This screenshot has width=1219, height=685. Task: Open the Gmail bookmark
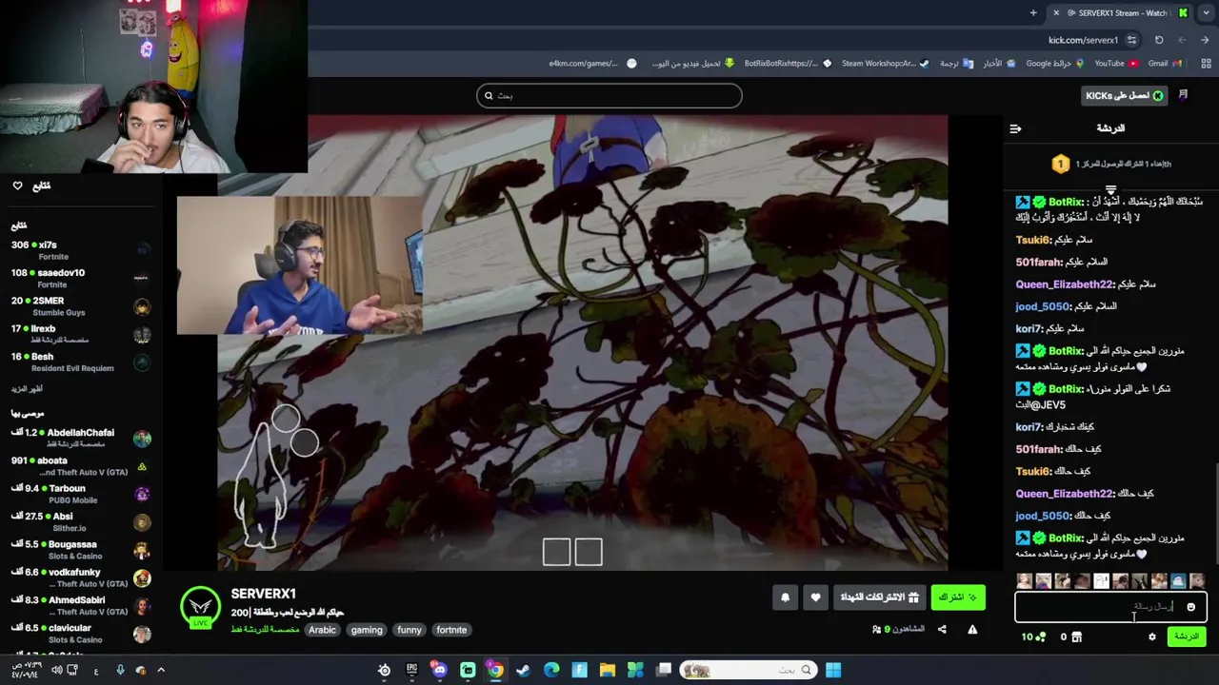coord(1164,64)
